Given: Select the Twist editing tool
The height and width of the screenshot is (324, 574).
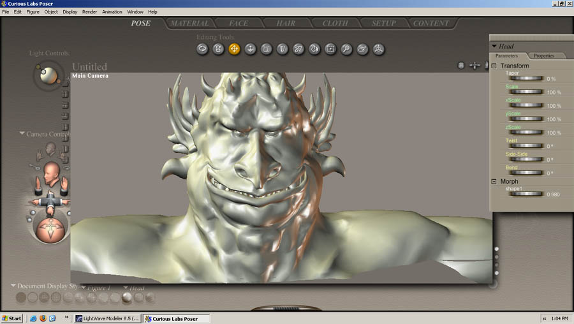Looking at the screenshot, I should [219, 48].
